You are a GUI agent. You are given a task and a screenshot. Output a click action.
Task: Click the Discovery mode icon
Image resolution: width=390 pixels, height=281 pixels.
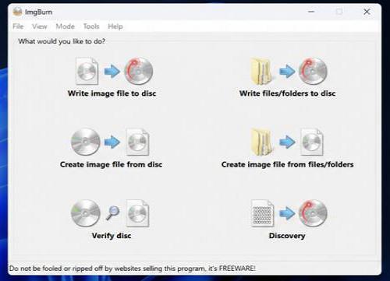(289, 213)
